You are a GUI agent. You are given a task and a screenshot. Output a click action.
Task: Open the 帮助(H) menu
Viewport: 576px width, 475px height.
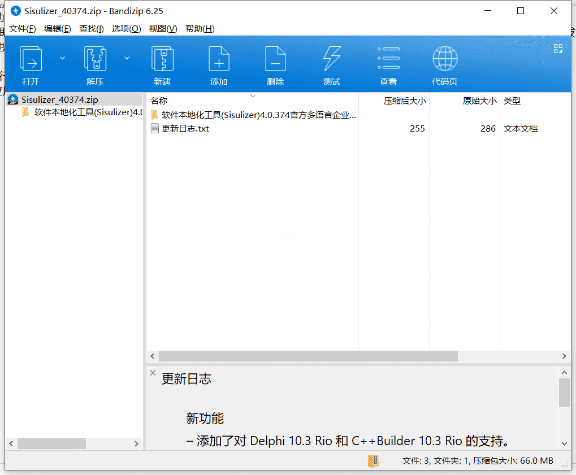[x=200, y=29]
